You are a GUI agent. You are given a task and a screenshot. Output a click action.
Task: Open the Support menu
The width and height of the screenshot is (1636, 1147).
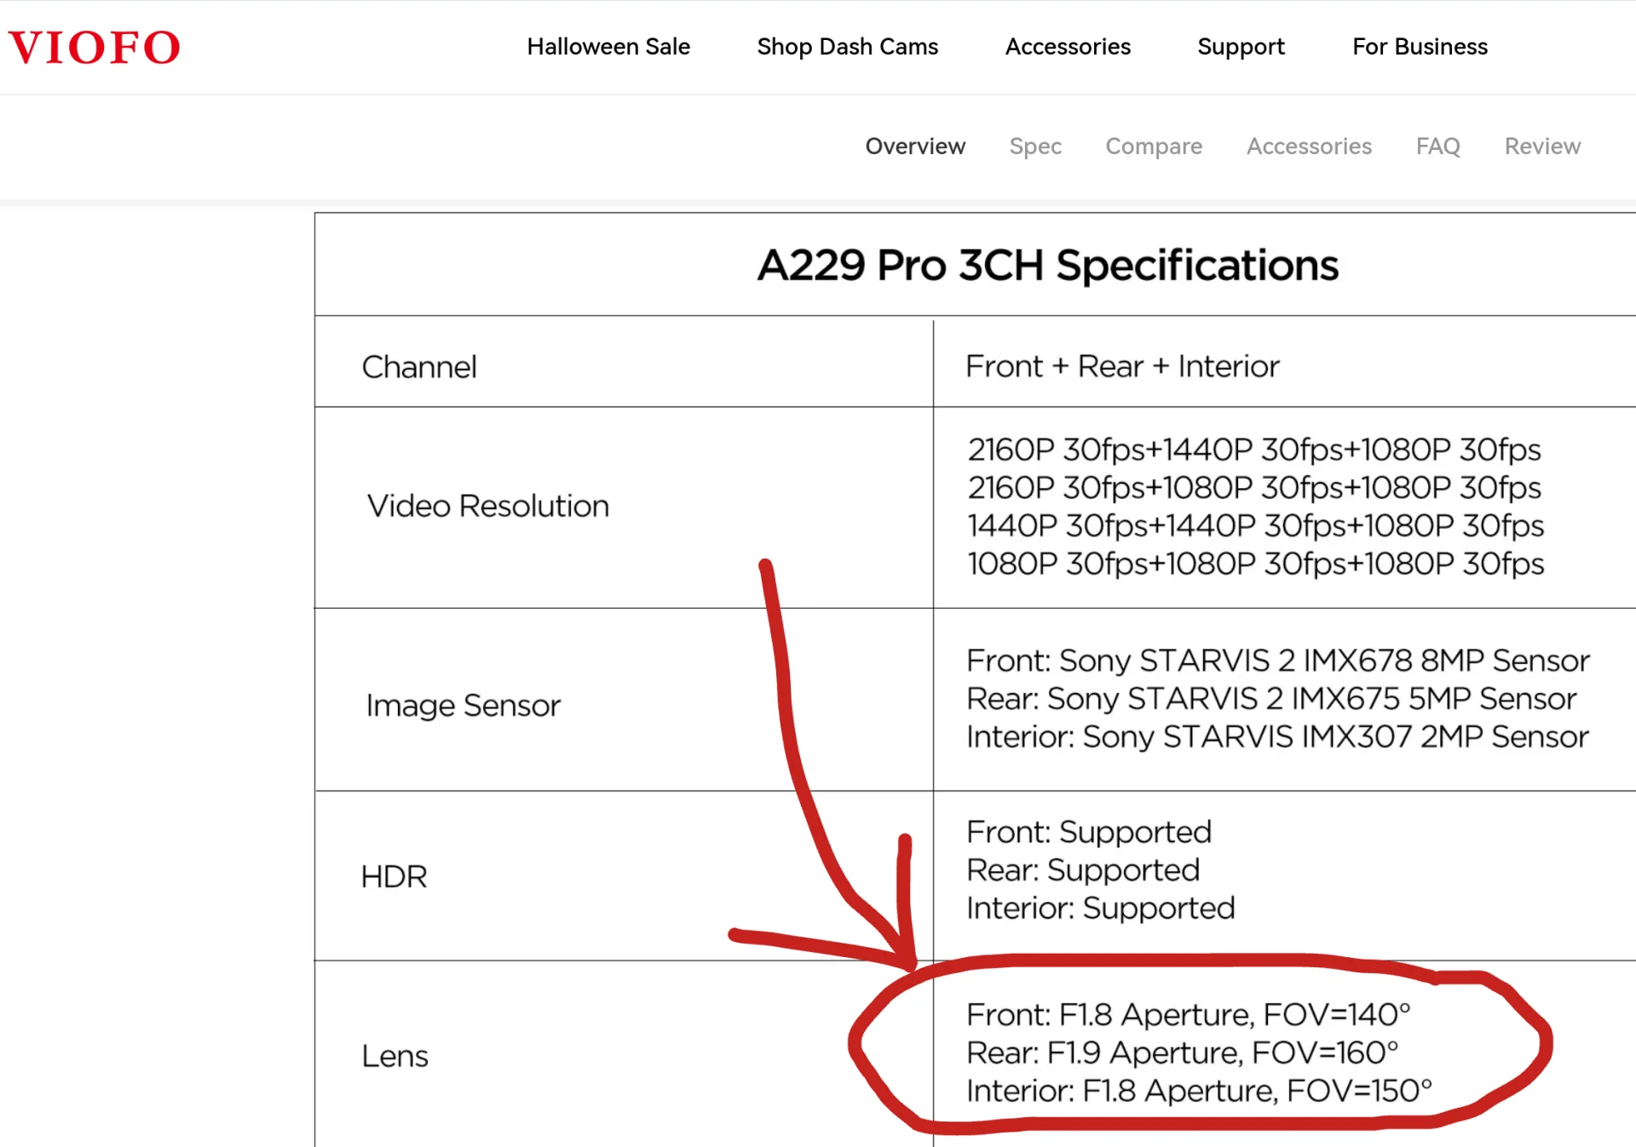1241,47
